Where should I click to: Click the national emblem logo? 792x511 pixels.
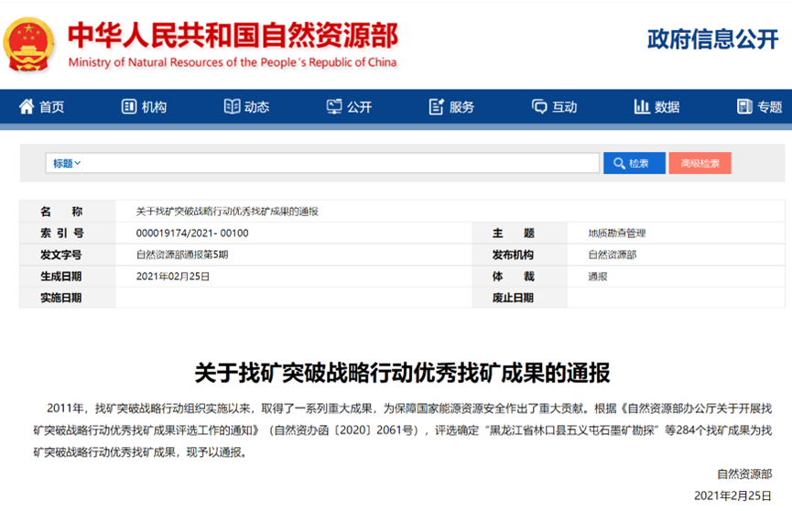click(30, 43)
